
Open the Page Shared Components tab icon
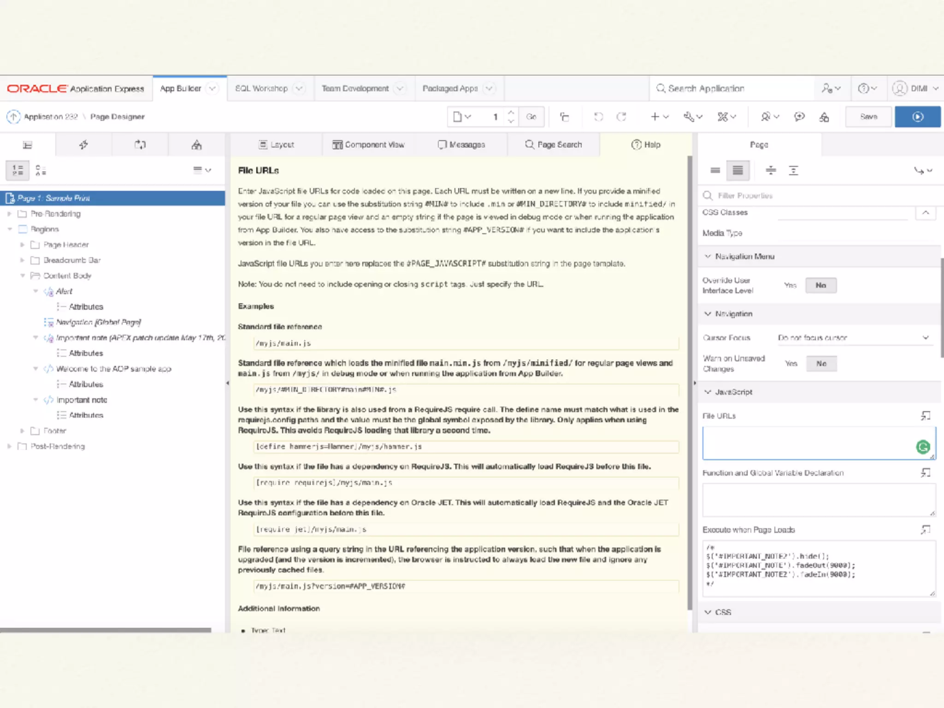196,145
